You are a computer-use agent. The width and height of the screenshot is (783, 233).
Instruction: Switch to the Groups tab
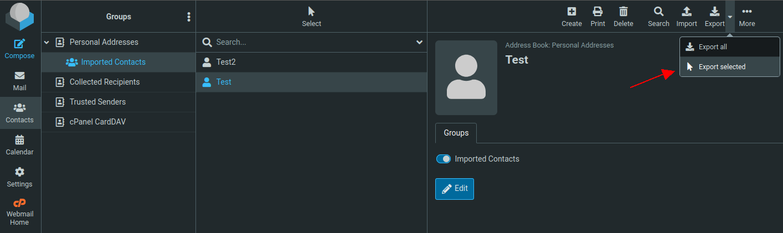456,133
